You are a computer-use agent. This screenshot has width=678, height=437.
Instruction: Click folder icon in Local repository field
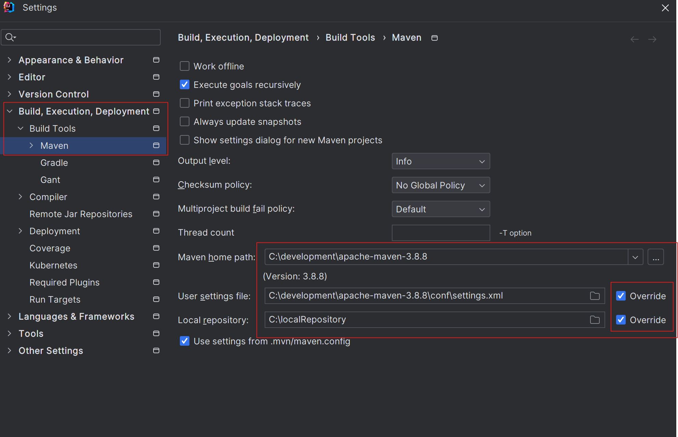coord(595,320)
